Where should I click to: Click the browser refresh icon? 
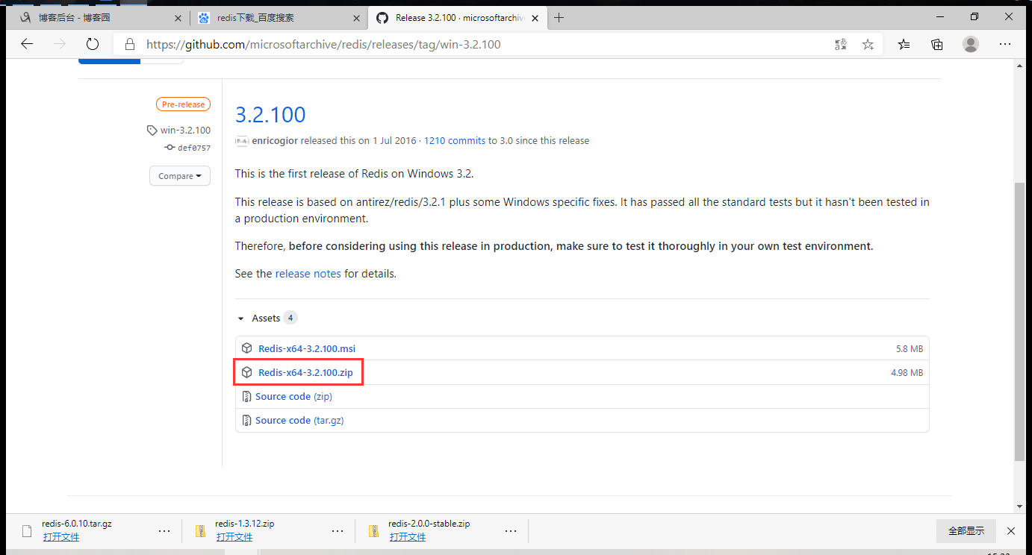(93, 44)
